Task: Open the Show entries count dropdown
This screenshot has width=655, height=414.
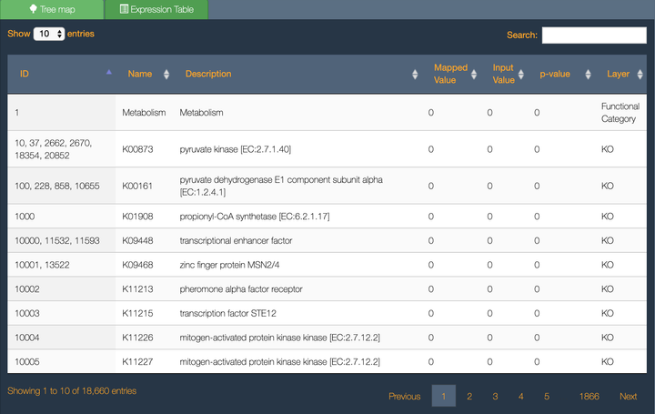Action: coord(48,34)
